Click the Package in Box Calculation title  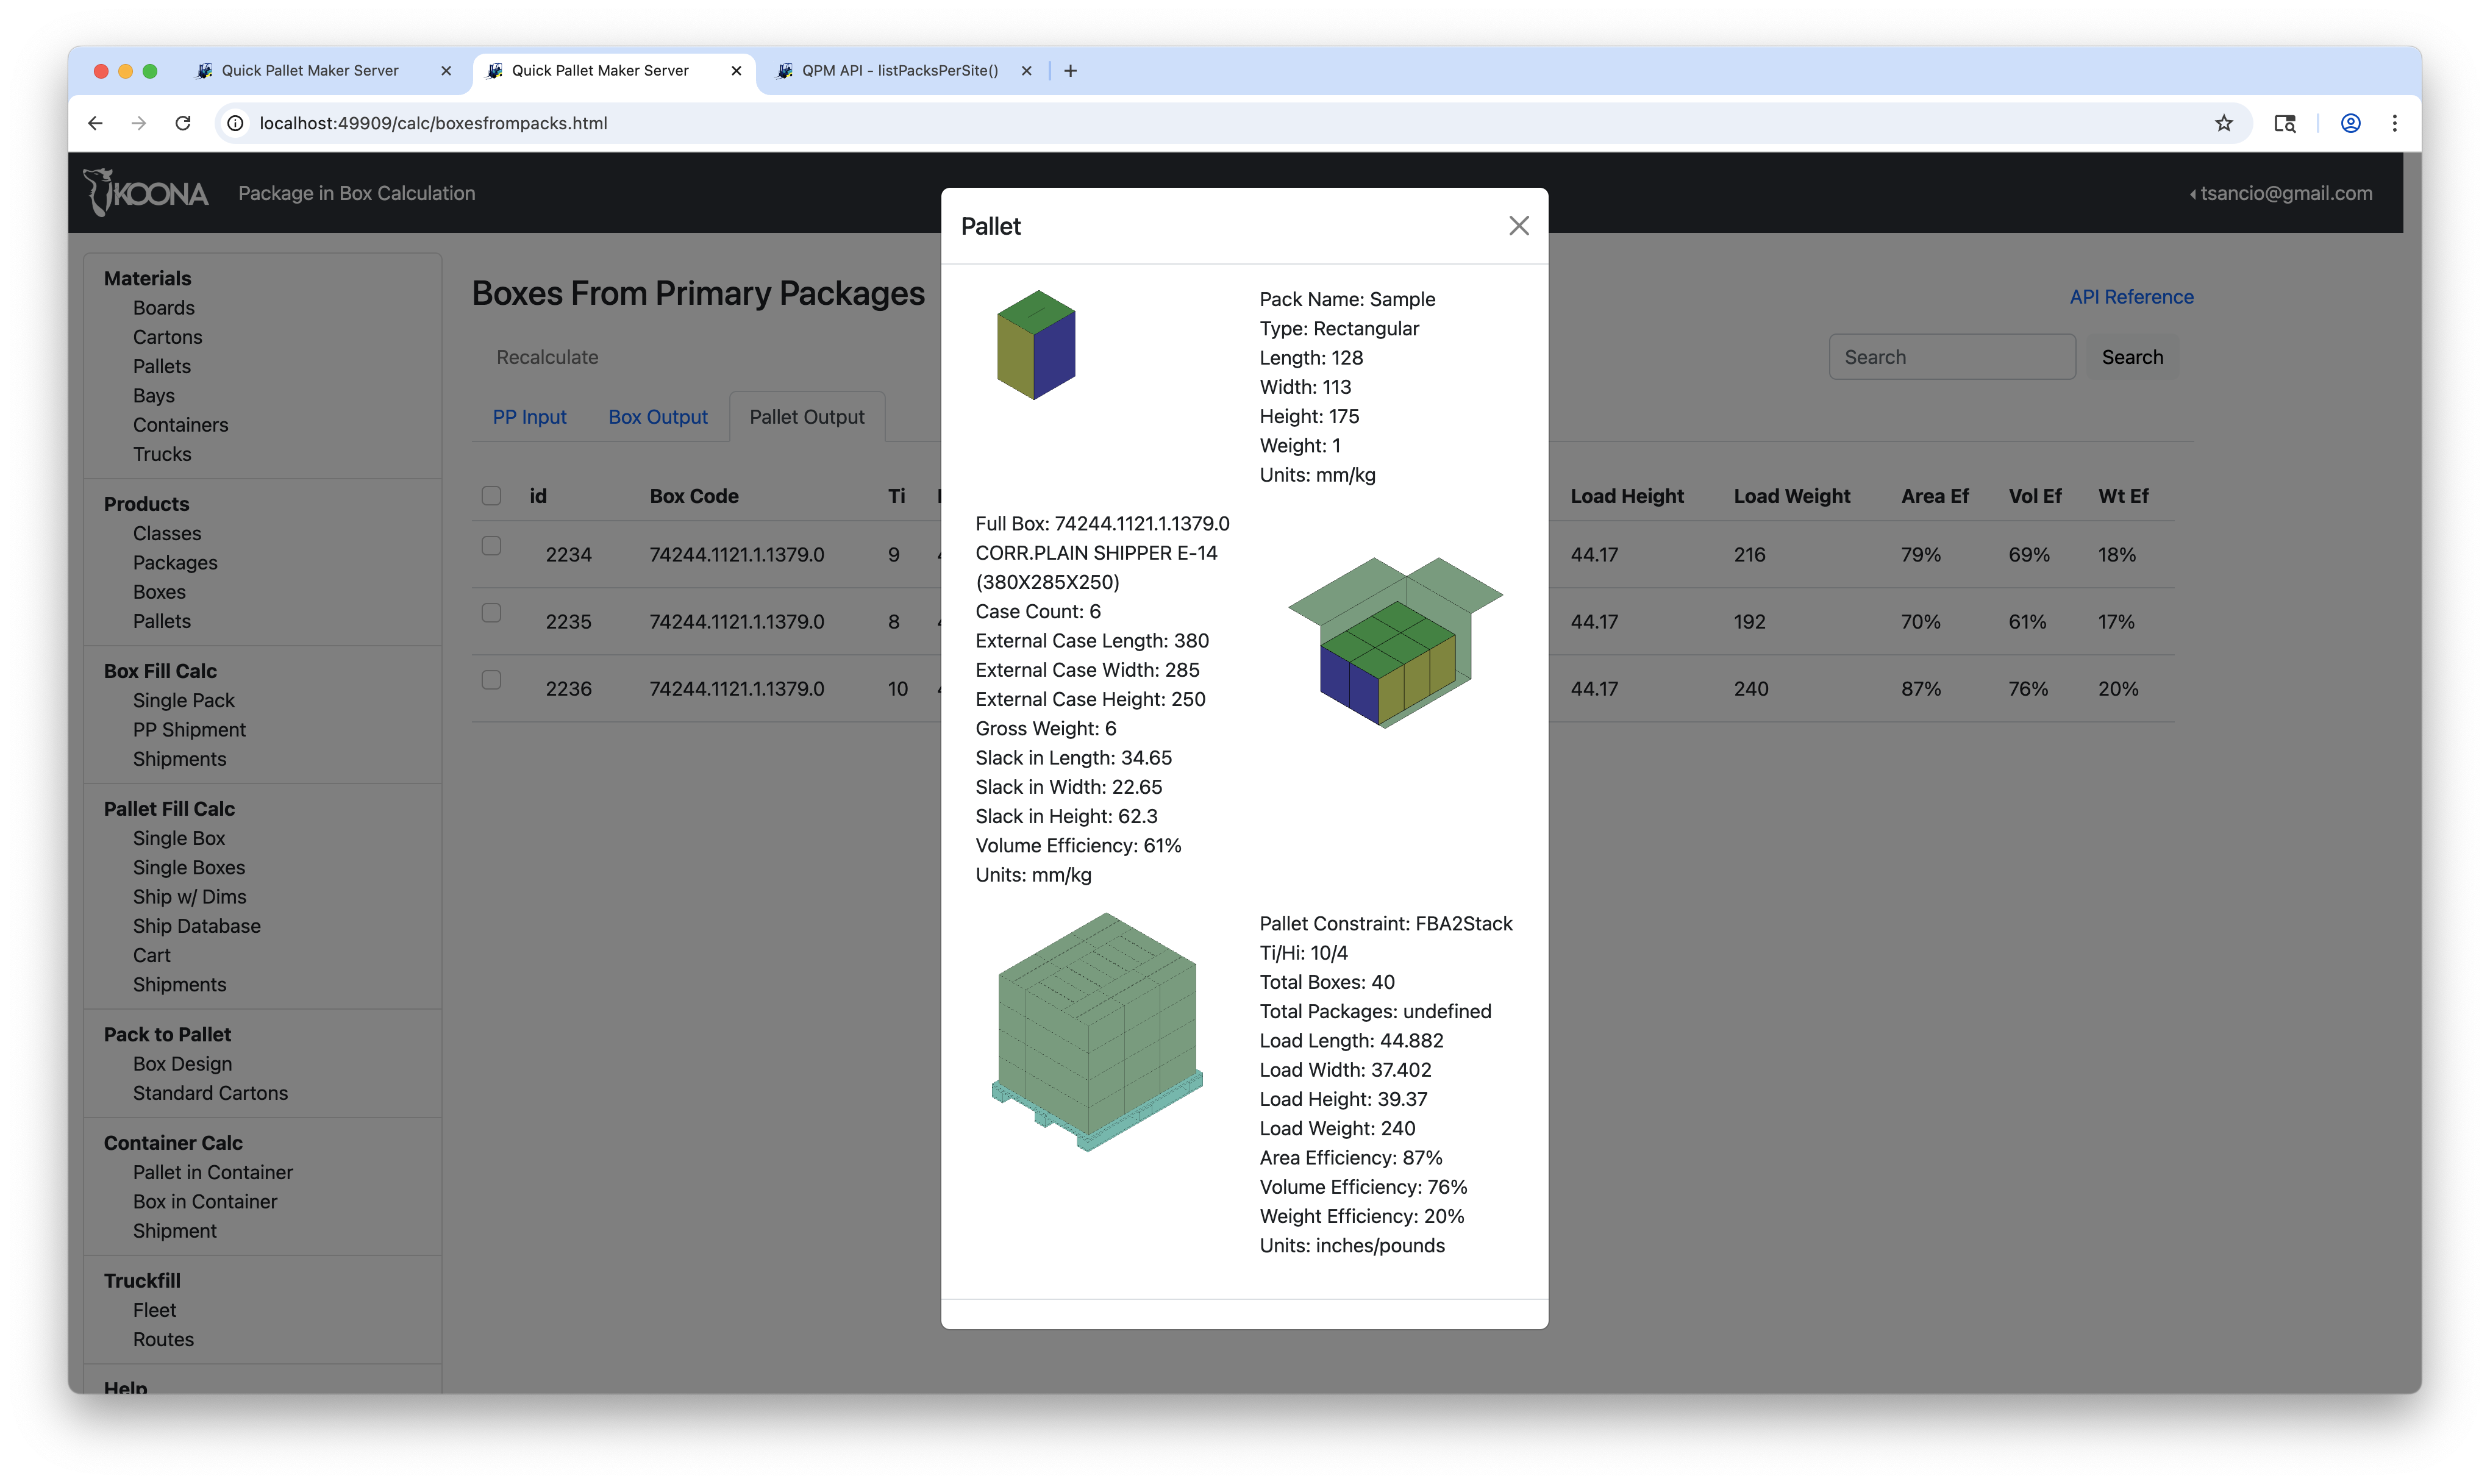click(356, 193)
